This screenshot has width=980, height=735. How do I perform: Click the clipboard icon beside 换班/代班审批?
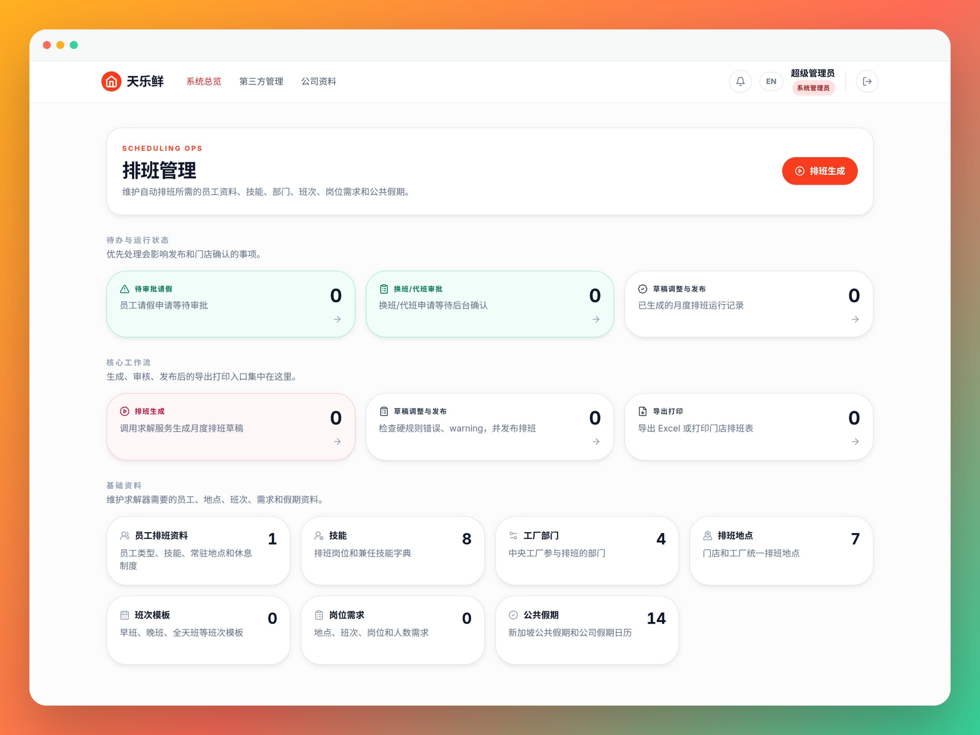click(384, 289)
